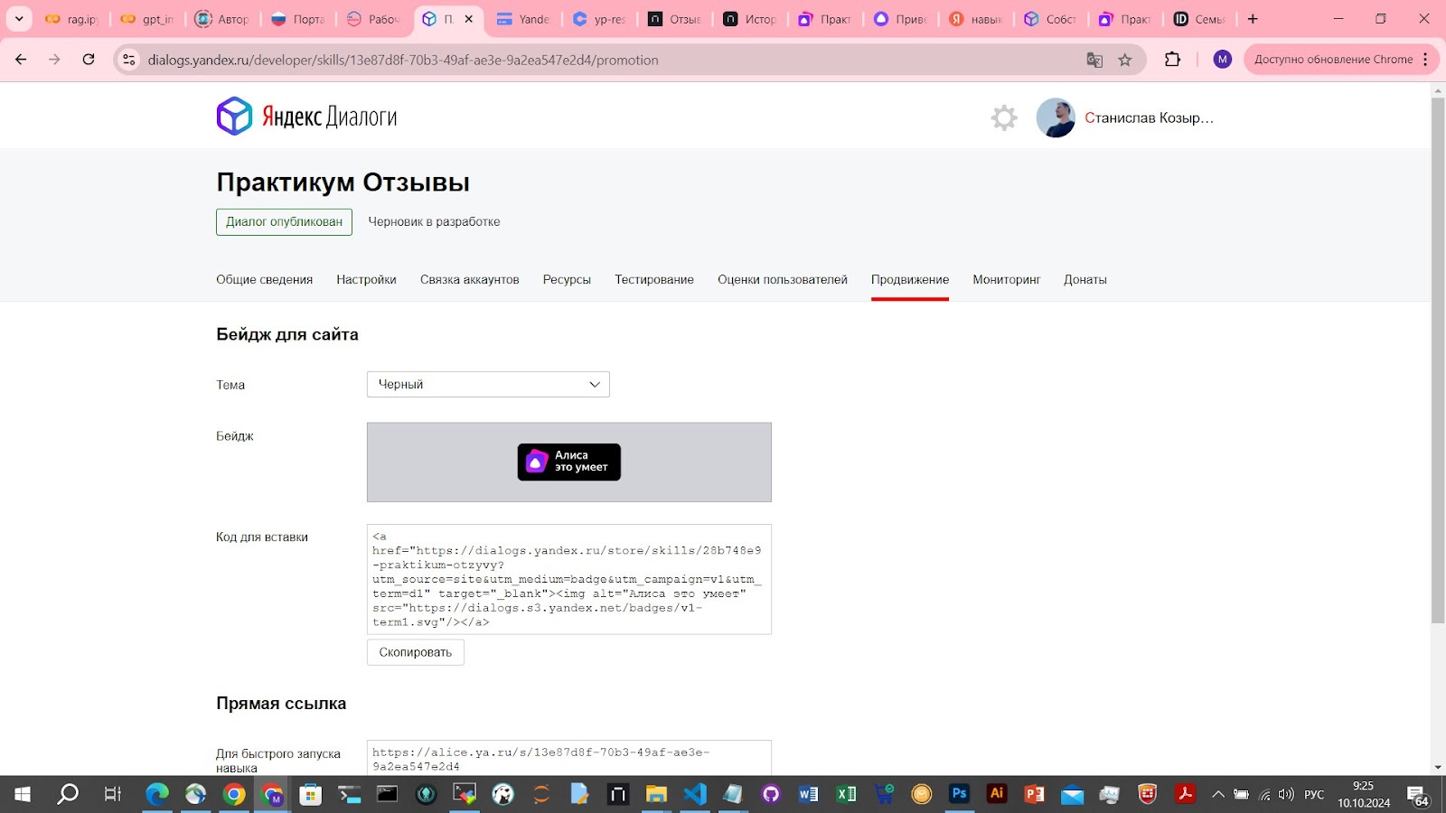Open the translate page icon in address bar
This screenshot has height=813, width=1446.
(x=1094, y=60)
